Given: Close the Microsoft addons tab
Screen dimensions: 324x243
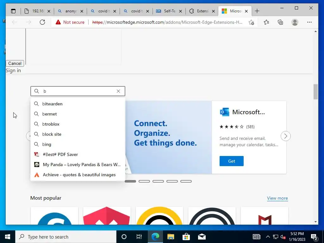Looking at the screenshot, I should click(246, 11).
